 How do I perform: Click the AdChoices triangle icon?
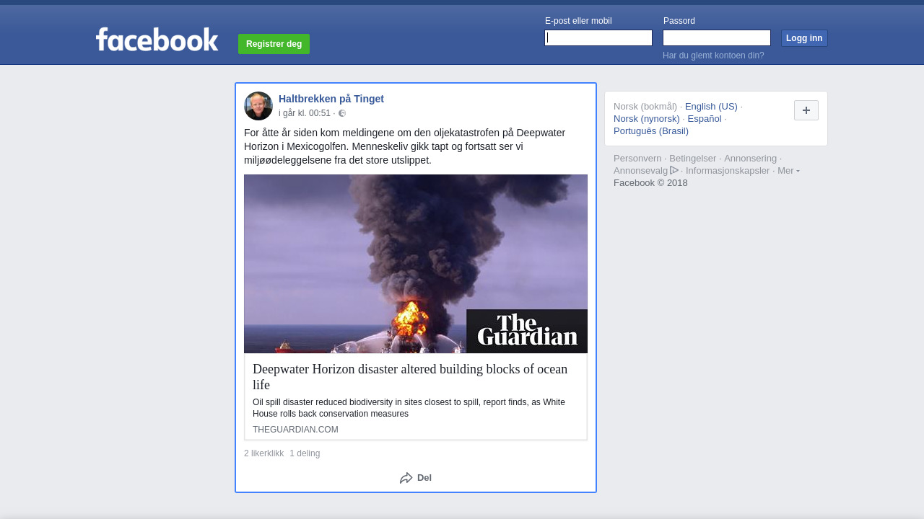pyautogui.click(x=674, y=170)
